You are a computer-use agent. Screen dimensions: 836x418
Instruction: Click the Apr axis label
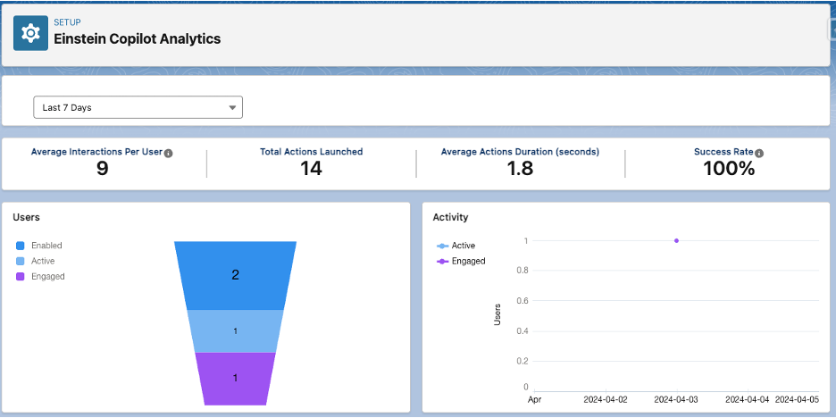coord(534,399)
